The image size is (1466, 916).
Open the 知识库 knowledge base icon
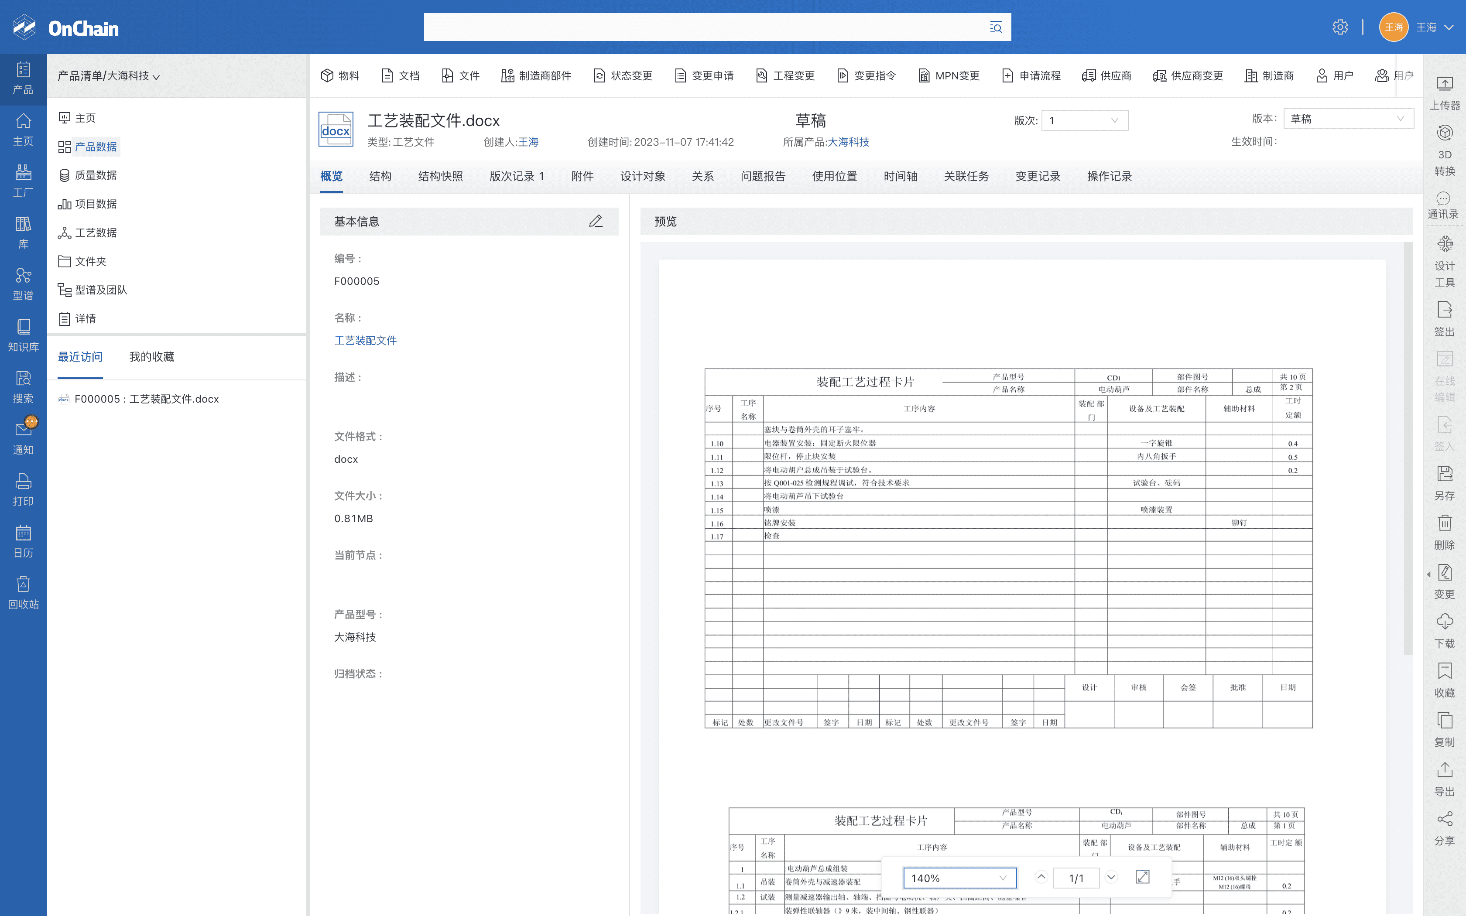(23, 336)
